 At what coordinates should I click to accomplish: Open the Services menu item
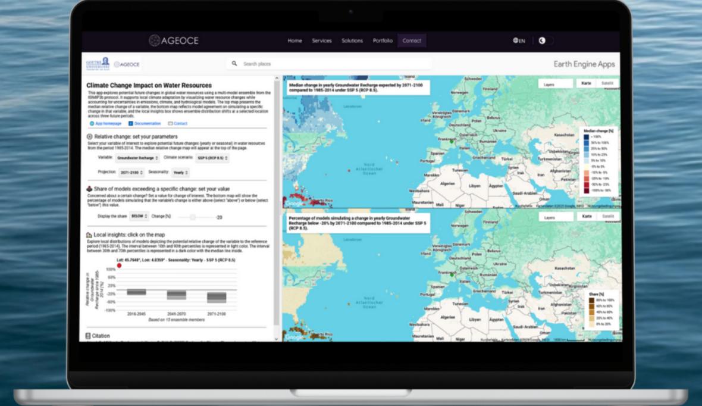point(322,41)
